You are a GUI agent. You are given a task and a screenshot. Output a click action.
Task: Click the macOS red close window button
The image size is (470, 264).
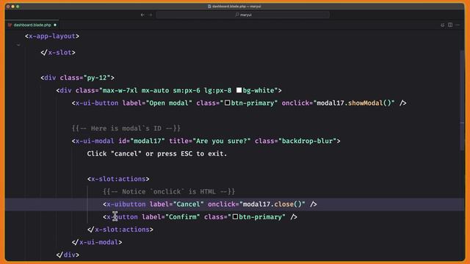8,7
